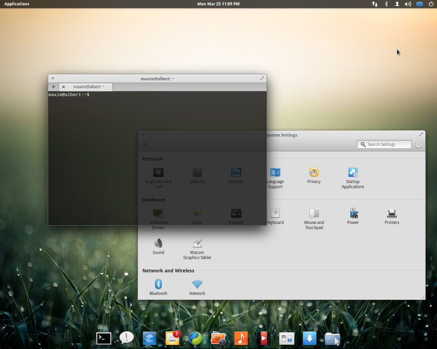Open the video player in the dock
This screenshot has width=437, height=349.
coord(264,338)
